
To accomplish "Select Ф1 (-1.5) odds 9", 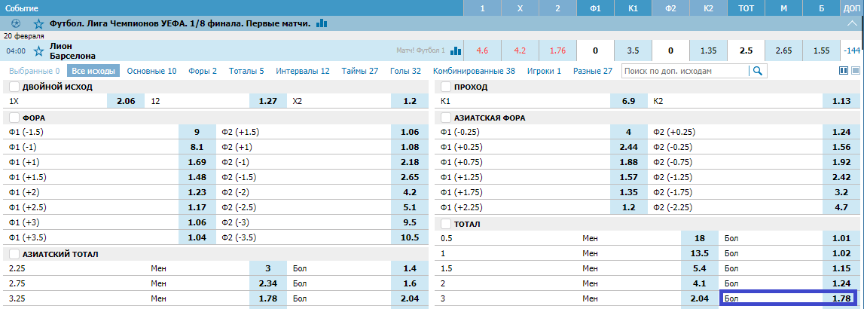I will pos(197,132).
